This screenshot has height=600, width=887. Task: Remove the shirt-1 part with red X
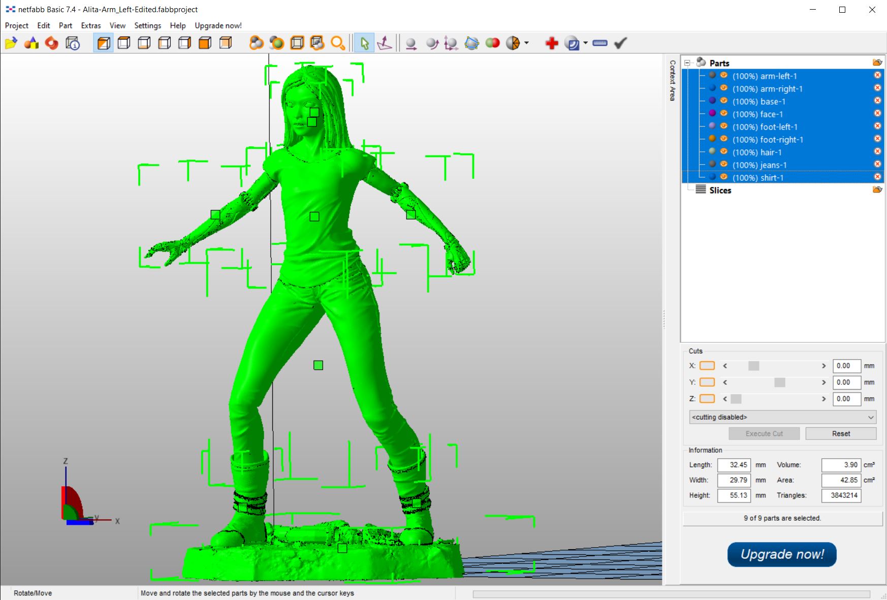point(877,177)
